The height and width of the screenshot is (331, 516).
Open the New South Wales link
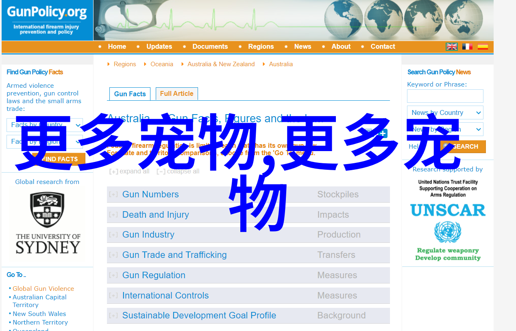pos(39,314)
